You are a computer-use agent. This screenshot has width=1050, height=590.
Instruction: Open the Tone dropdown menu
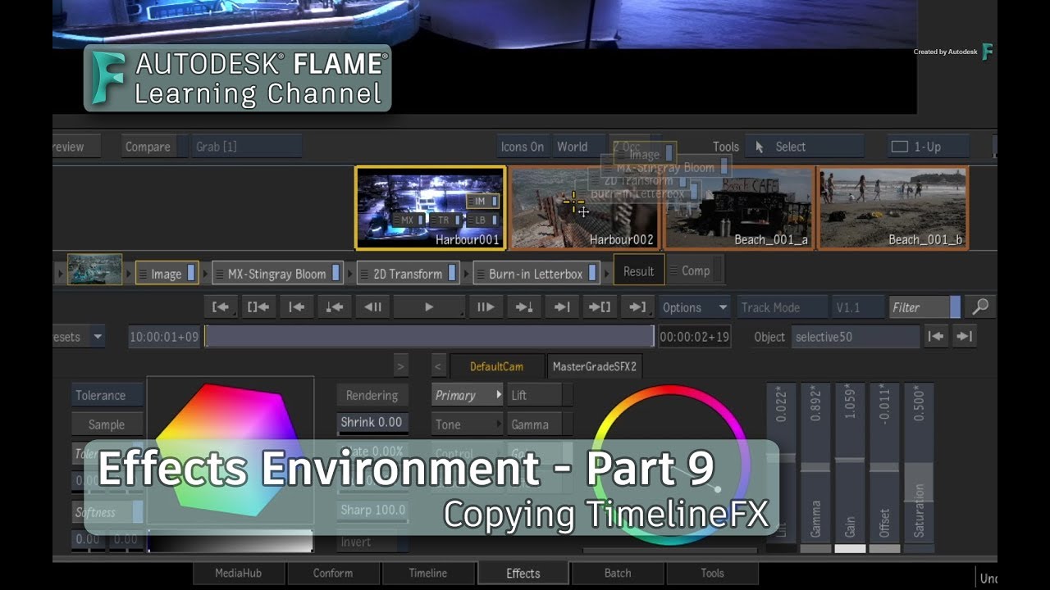(467, 424)
